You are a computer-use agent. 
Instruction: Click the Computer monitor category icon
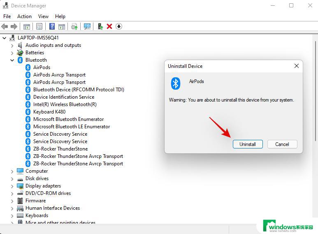coord(20,171)
